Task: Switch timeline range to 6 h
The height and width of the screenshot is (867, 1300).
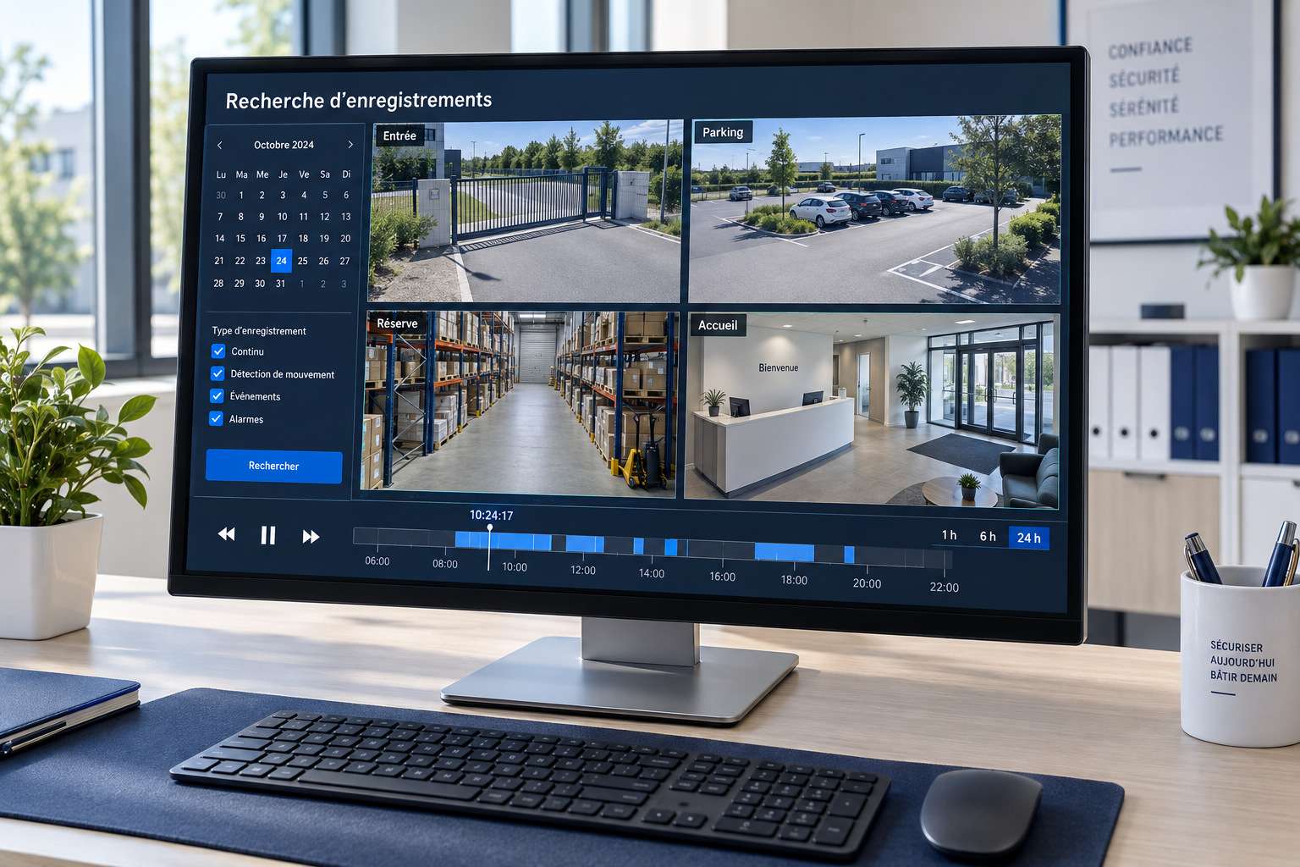Action: [x=988, y=536]
